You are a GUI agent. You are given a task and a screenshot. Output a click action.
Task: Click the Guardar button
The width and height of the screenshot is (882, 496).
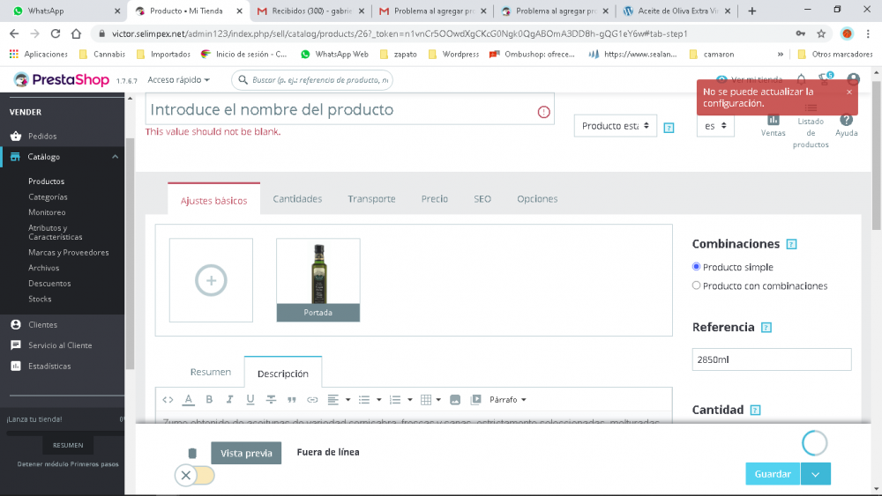(x=773, y=474)
